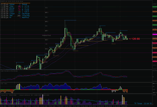Select the GMT clock label

click(x=11, y=16)
